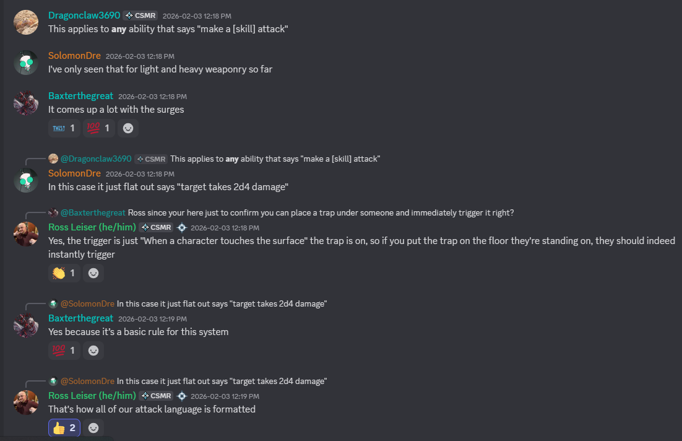682x441 pixels.
Task: Open Baxterthegreat's avatar beside the surges message
Action: (26, 102)
